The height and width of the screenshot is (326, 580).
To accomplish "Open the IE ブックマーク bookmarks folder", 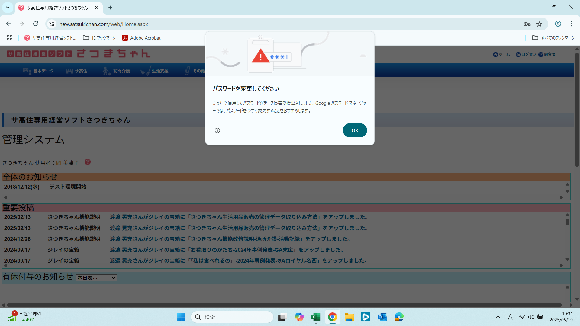I will click(x=99, y=38).
